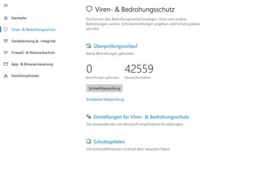
Task: Click the Überprüfungsverlauf history icon
Action: (88, 46)
